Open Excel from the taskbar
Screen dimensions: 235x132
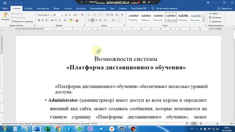(x=47, y=129)
